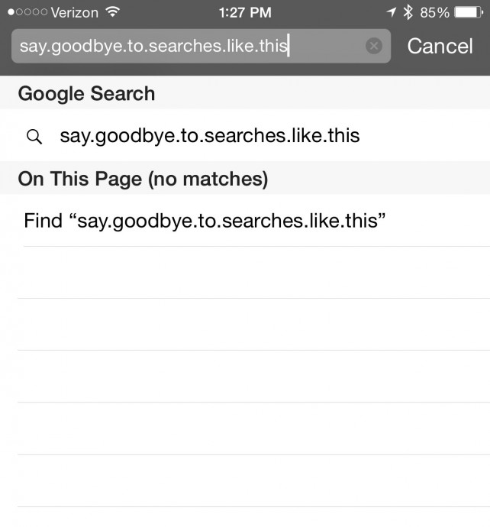Tap the suggestion text say.goodbye.to.searches.like.this

210,137
